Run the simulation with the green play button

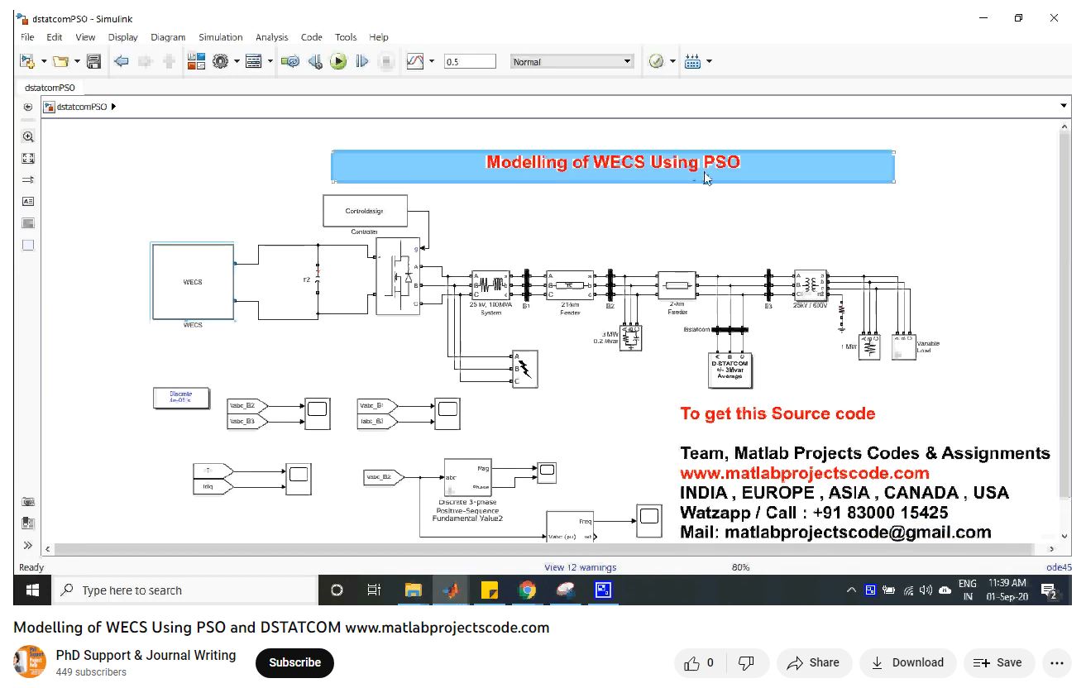338,61
